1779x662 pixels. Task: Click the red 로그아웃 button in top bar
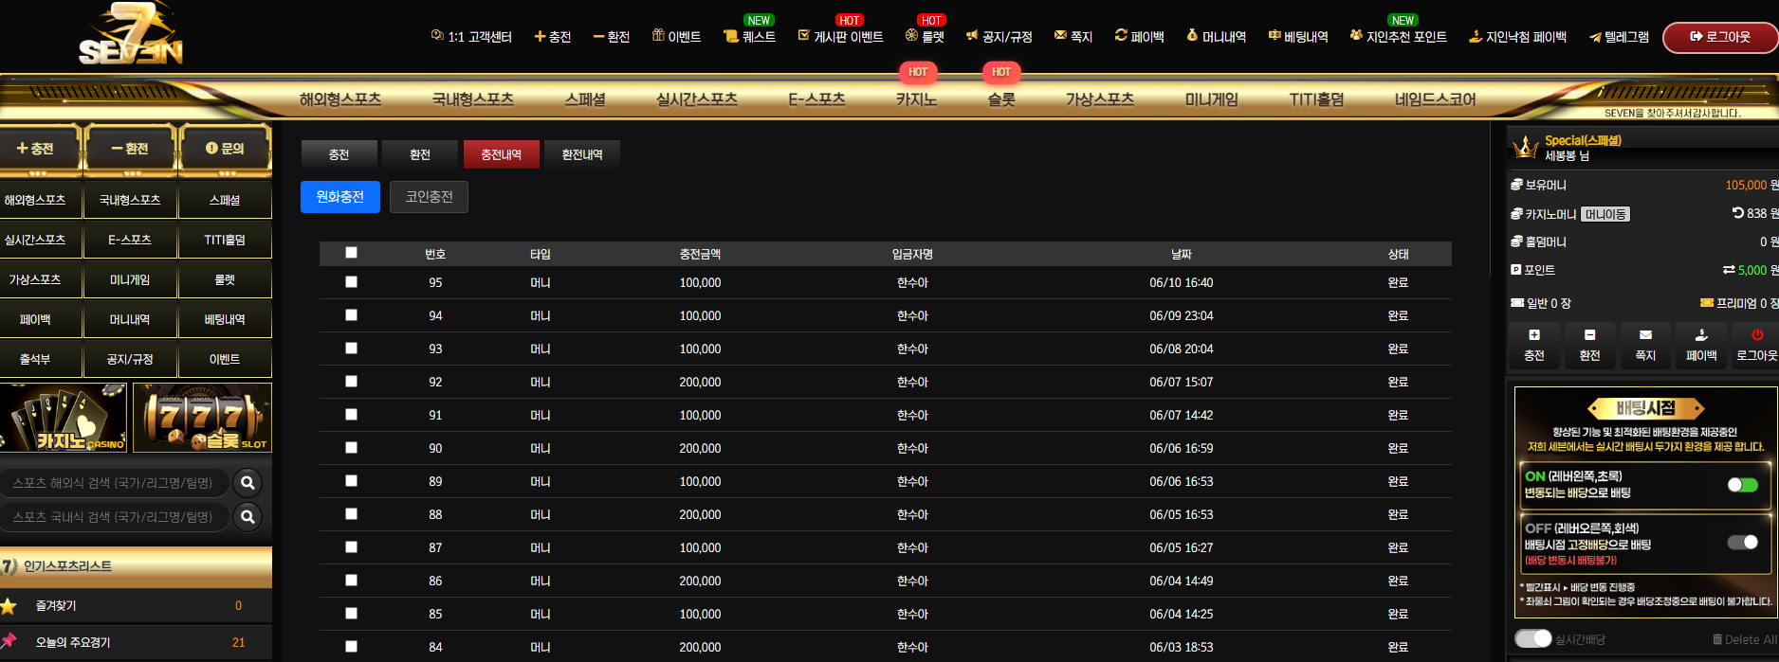coord(1720,37)
